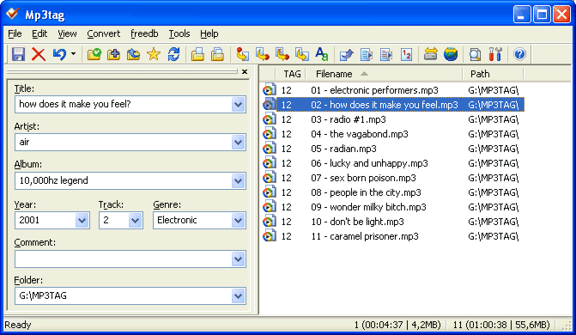Click the first document-with-arrow toolbar icon
This screenshot has height=335, width=576.
367,54
